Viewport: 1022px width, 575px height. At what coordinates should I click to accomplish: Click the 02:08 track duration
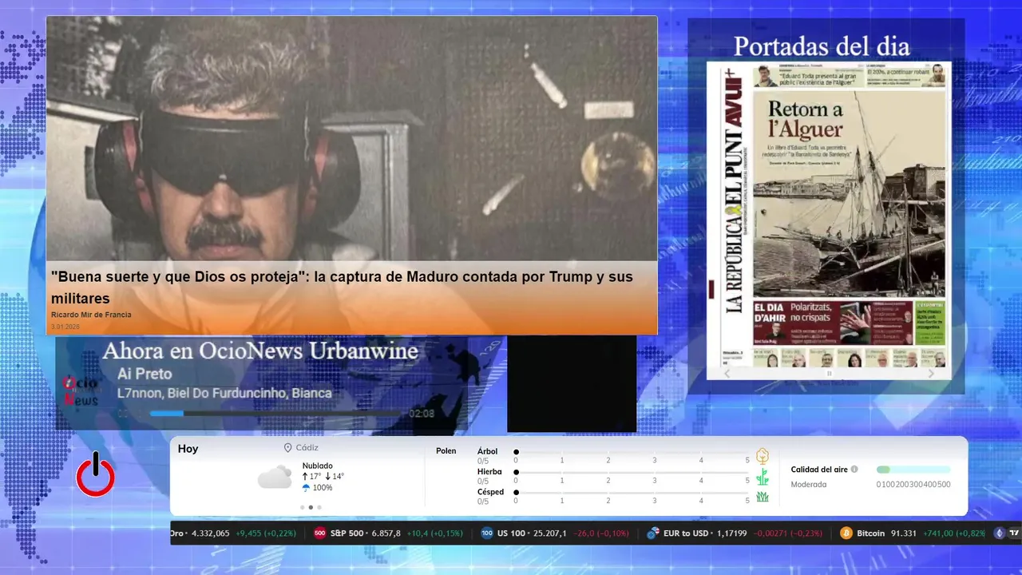[x=422, y=414]
